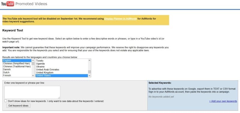Select Ukraine in the country list
This screenshot has height=113, width=240.
(62, 66)
